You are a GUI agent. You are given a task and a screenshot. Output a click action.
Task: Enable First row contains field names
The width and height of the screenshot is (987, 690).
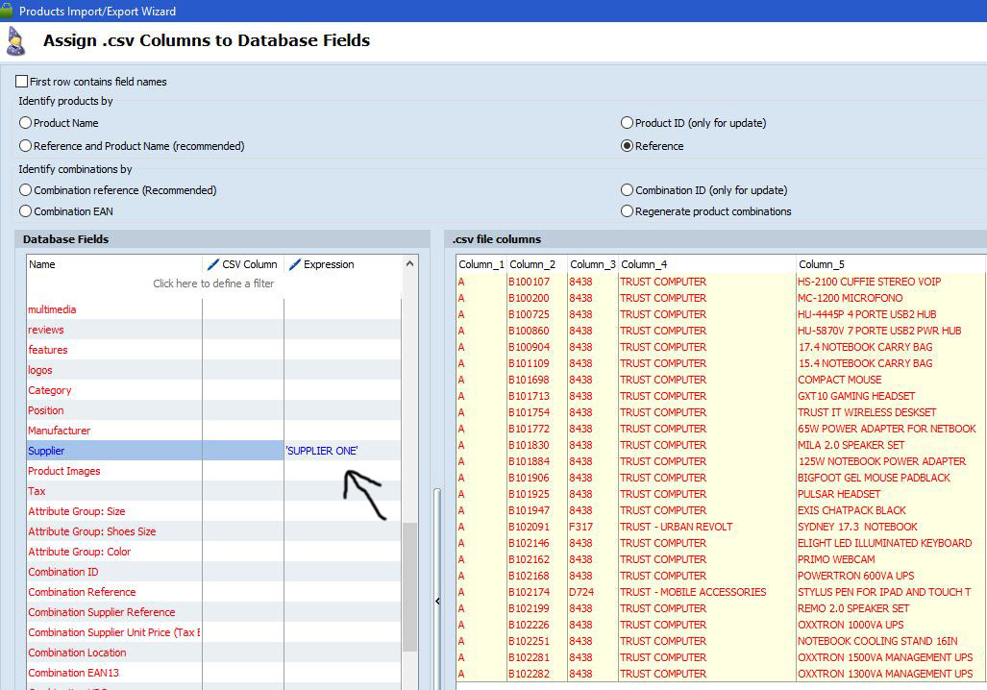[22, 83]
